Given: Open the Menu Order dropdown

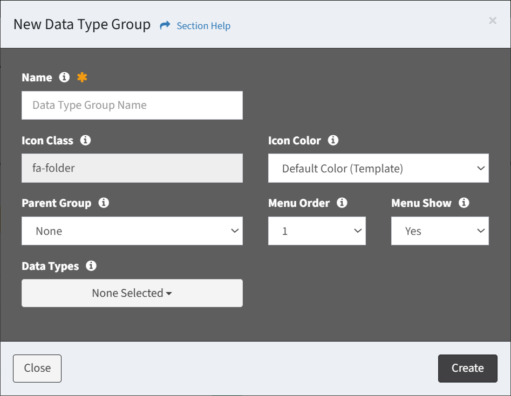Looking at the screenshot, I should [x=317, y=231].
